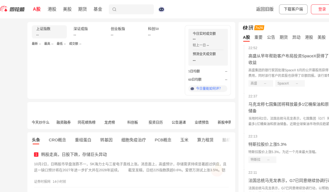
Task: Switch to the PCB概念 tab
Action: pyautogui.click(x=163, y=140)
